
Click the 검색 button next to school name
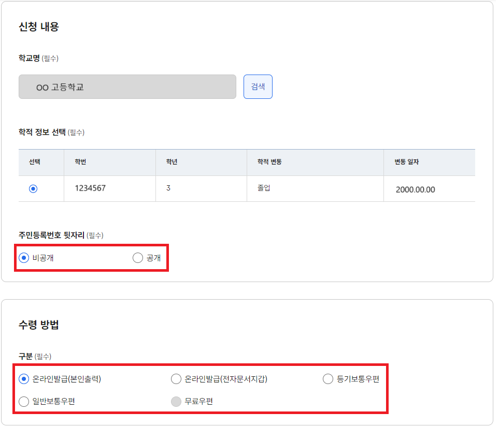point(258,86)
